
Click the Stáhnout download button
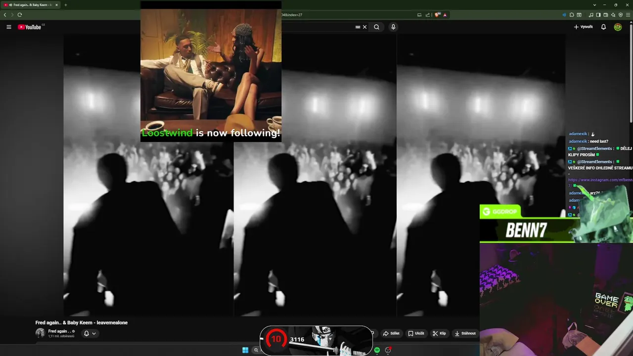point(465,333)
